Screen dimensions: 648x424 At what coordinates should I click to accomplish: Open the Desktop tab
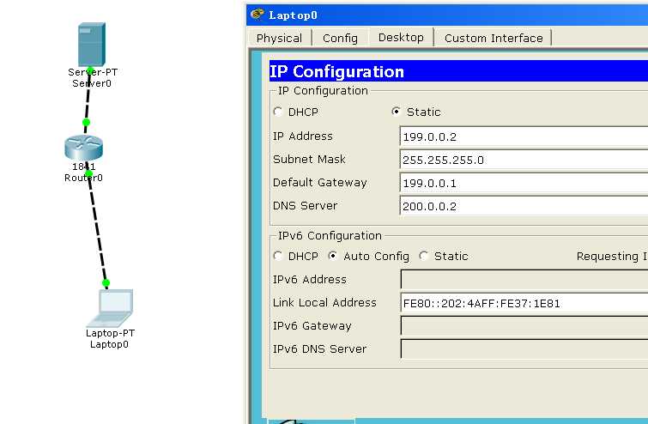[x=401, y=37]
